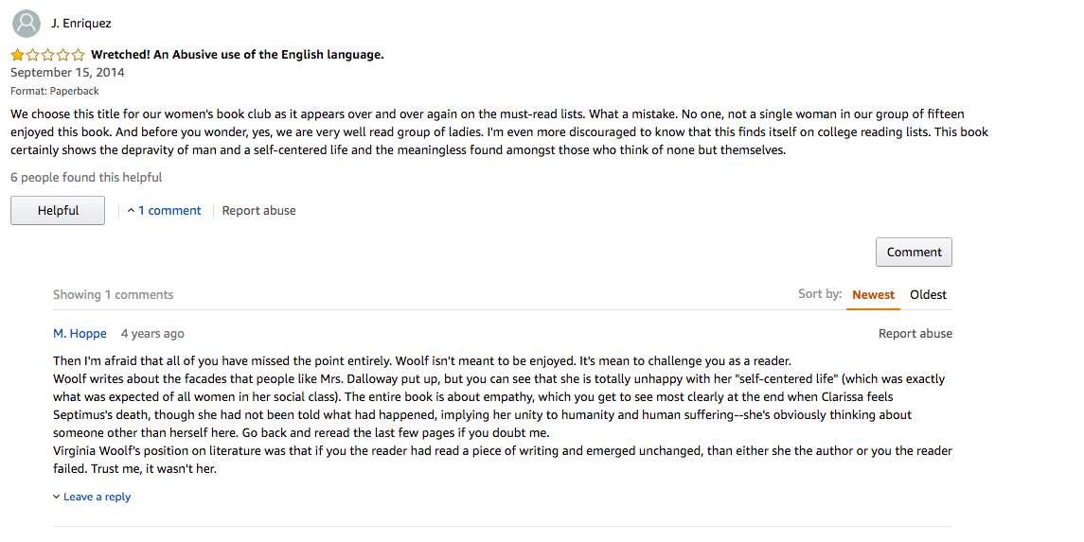Report abuse on M. Hoppe's comment
Screen dimensions: 1084x542
pyautogui.click(x=915, y=334)
